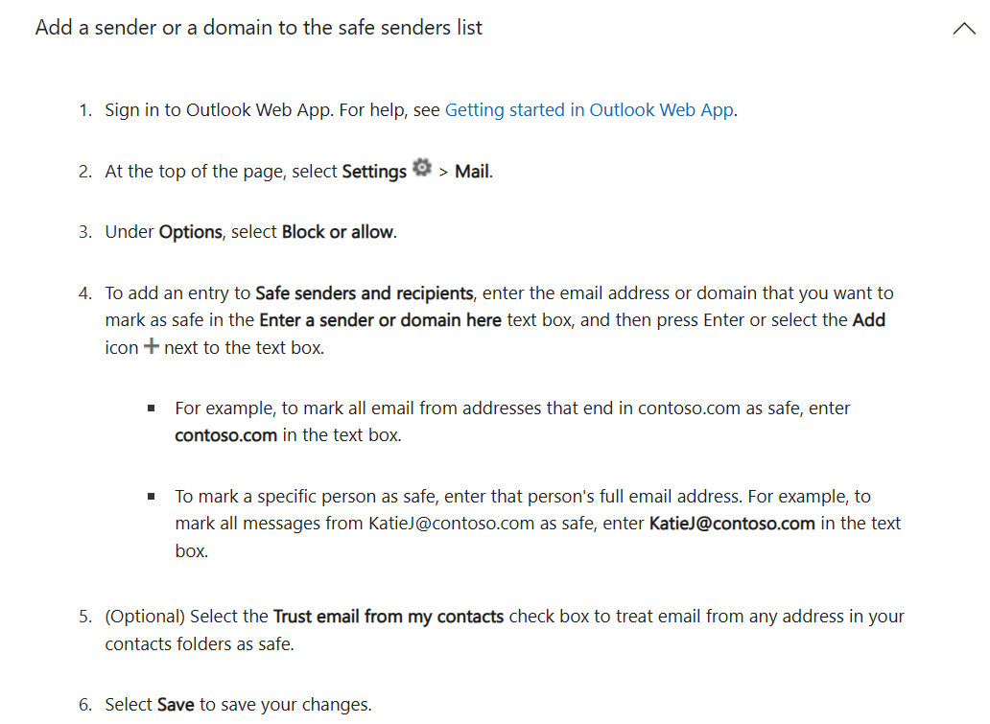
Task: Click the bold Save text in step 6
Action: [176, 705]
